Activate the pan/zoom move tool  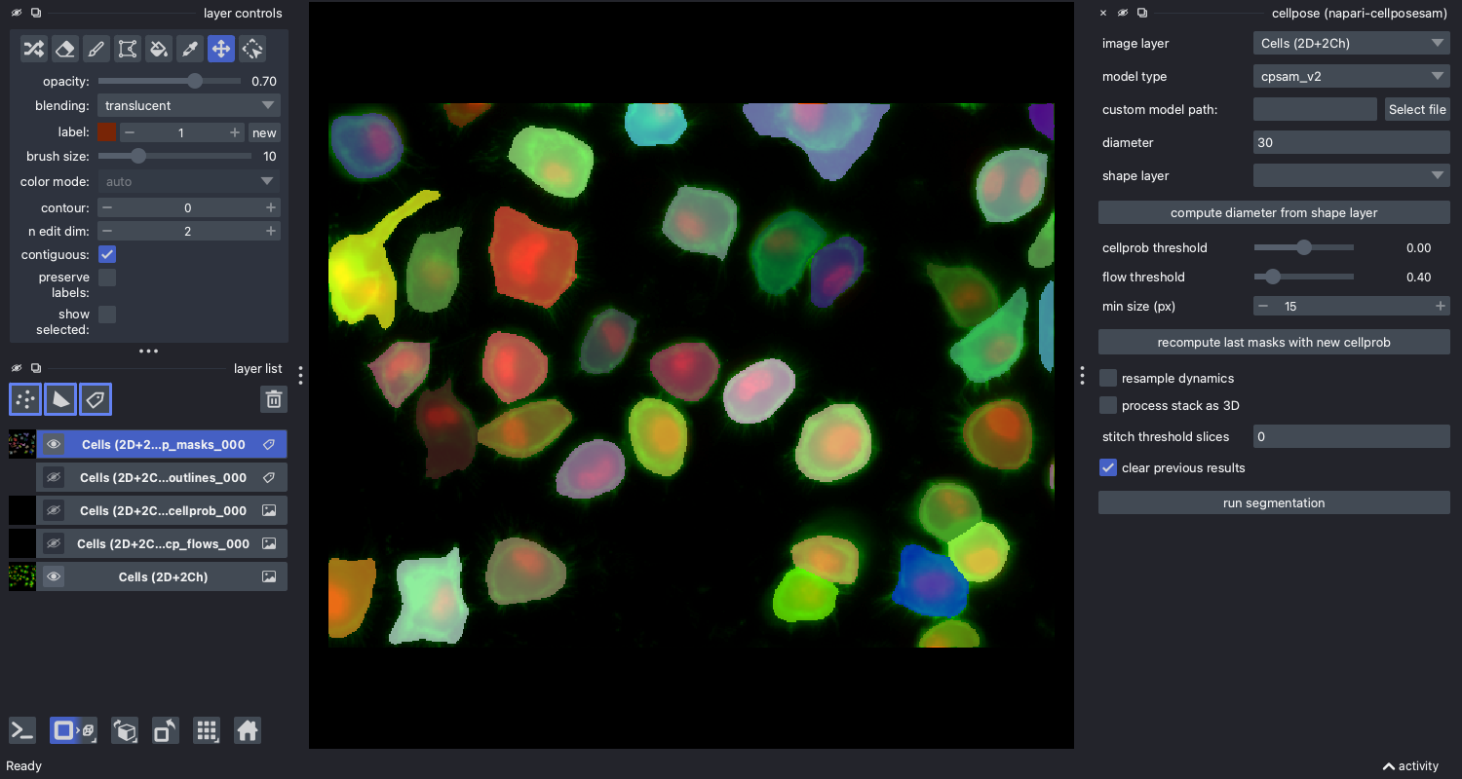221,48
